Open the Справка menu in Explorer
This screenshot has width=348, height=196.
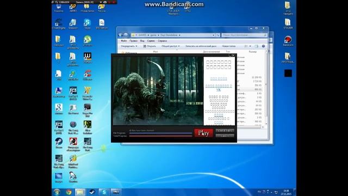[x=162, y=41]
